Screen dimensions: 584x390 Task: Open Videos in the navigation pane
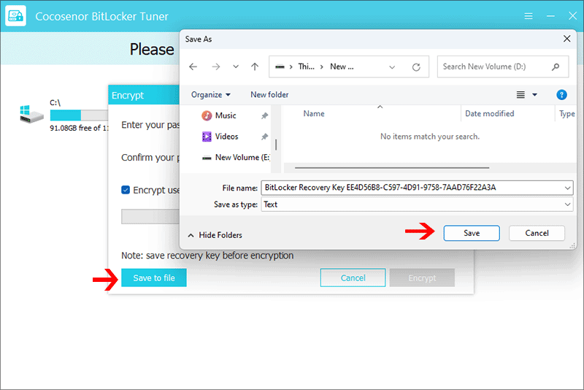pos(226,137)
